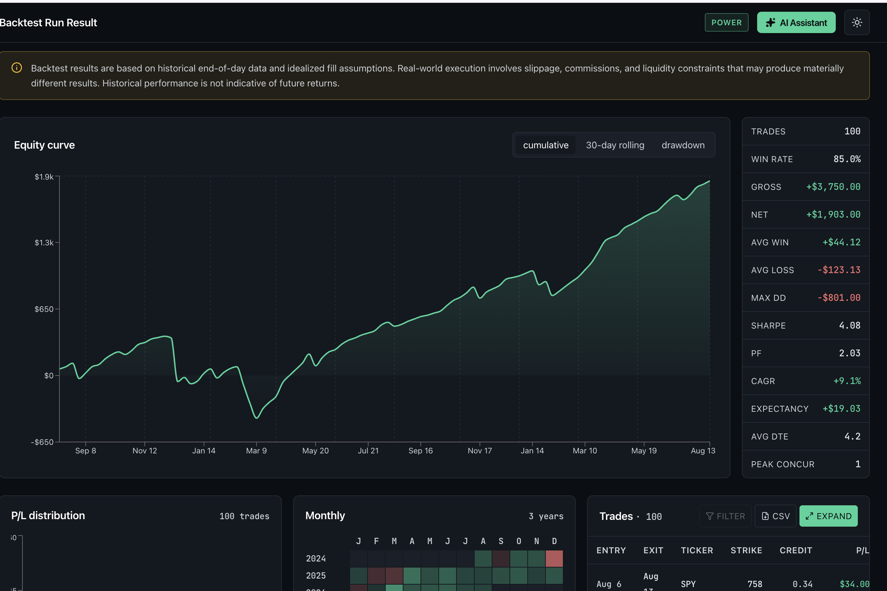
Task: Select the SPY ticker in trades table
Action: 688,584
